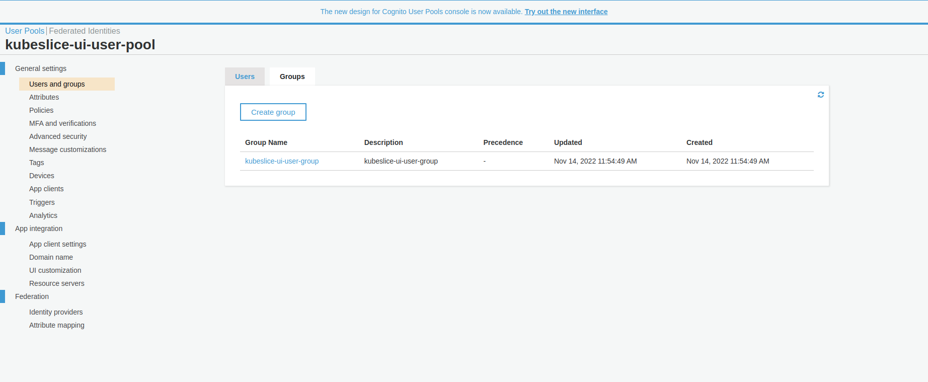Try out the new interface link
The image size is (928, 382).
[x=566, y=12]
